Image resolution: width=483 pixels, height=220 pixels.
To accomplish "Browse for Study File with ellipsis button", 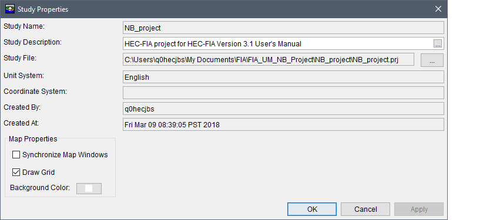I will coord(432,60).
